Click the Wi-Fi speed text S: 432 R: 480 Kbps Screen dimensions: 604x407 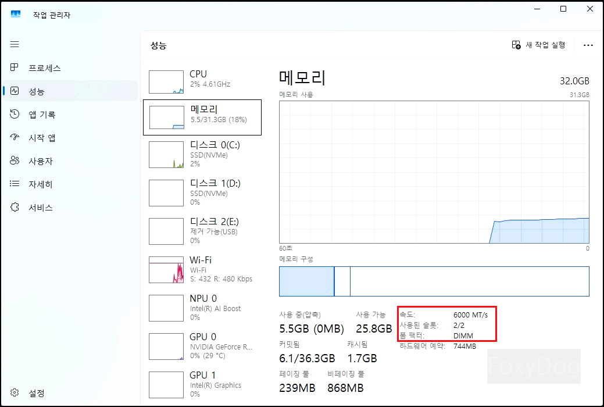[x=221, y=279]
